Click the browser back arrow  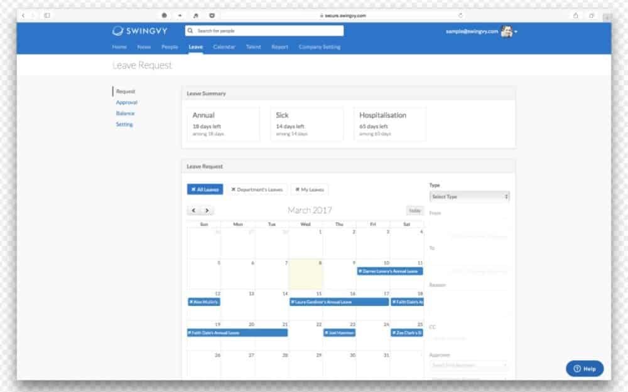tap(24, 15)
